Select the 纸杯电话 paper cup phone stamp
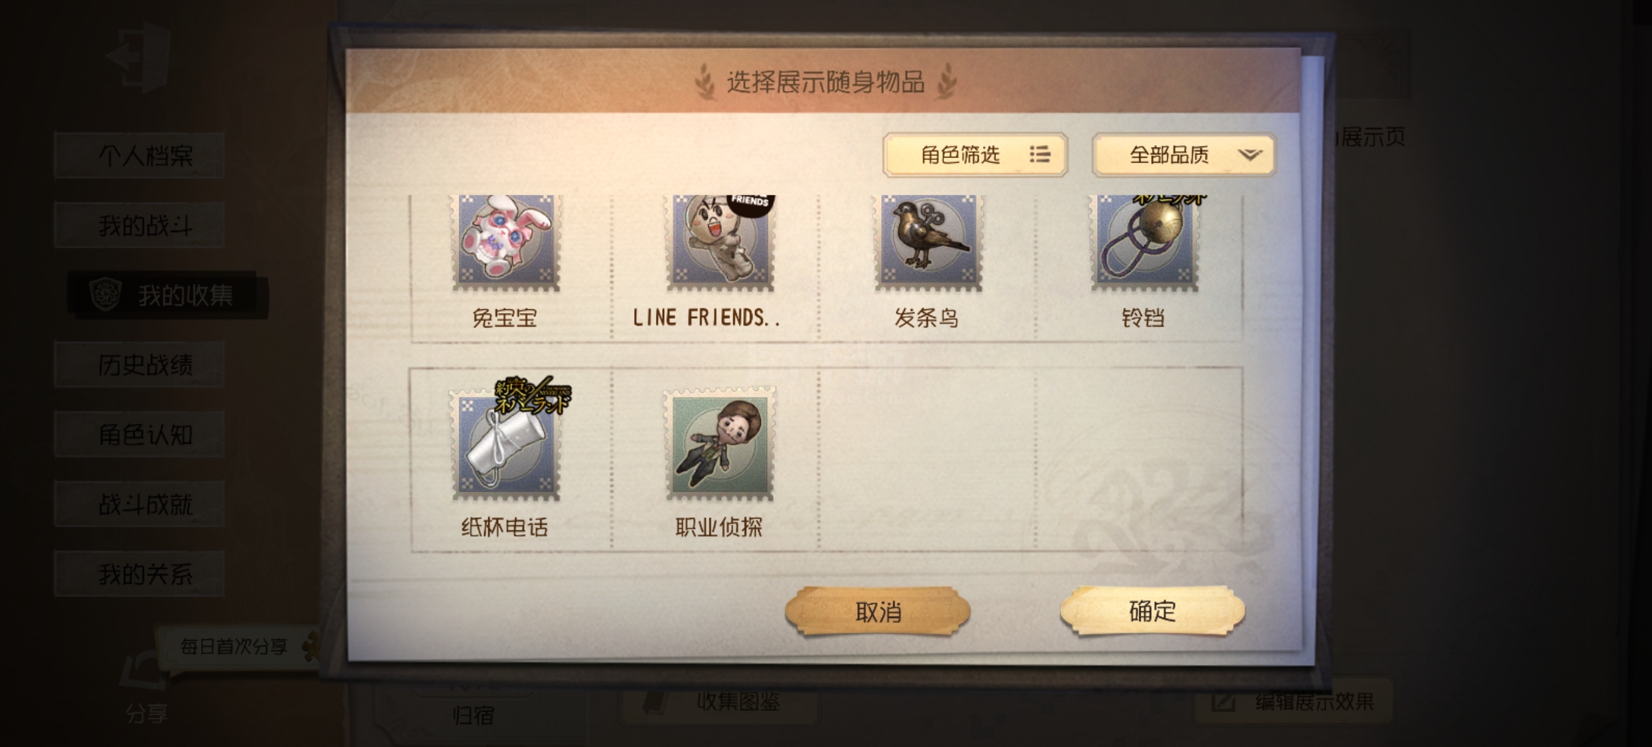This screenshot has width=1652, height=747. tap(505, 444)
